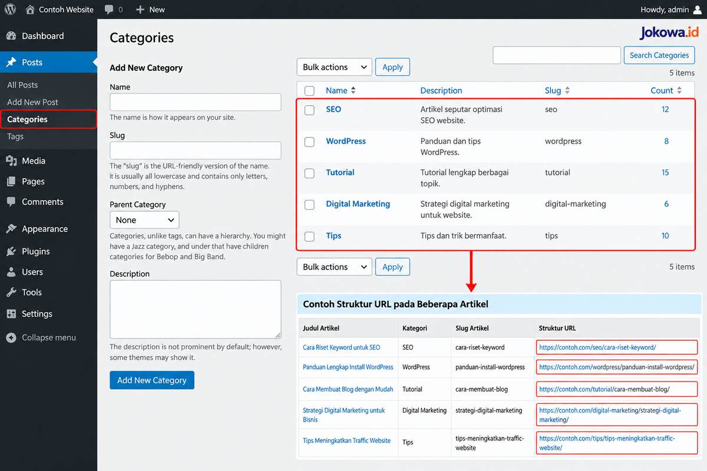Open the admin user avatar icon
Viewport: 707px width, 471px height.
(x=698, y=9)
